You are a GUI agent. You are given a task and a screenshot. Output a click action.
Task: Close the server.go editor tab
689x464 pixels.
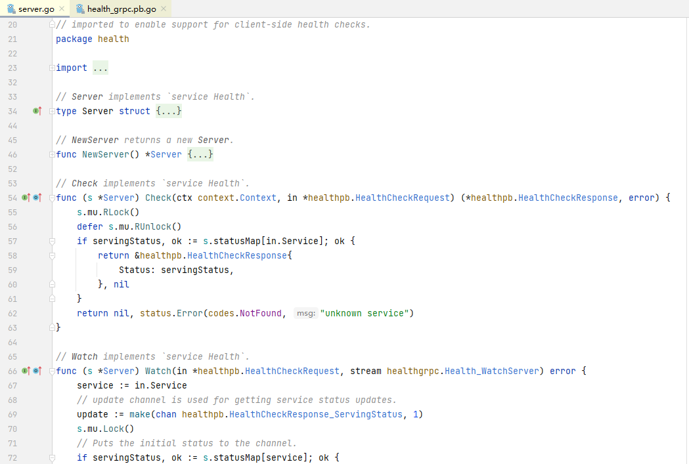tap(62, 9)
